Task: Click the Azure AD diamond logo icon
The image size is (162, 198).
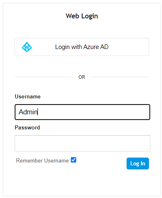Action: pyautogui.click(x=27, y=47)
